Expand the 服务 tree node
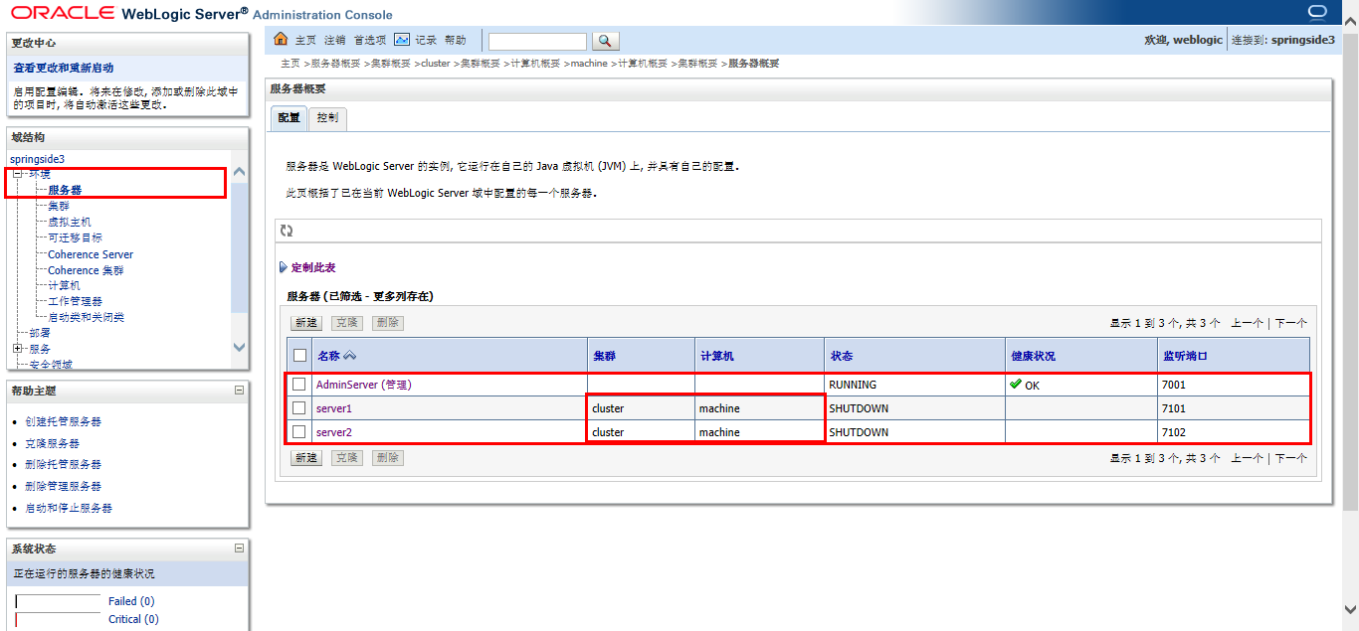The width and height of the screenshot is (1359, 631). [x=17, y=349]
